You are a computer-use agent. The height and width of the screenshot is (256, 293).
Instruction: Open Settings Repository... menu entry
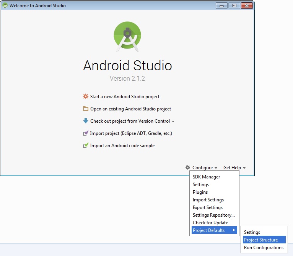(214, 215)
